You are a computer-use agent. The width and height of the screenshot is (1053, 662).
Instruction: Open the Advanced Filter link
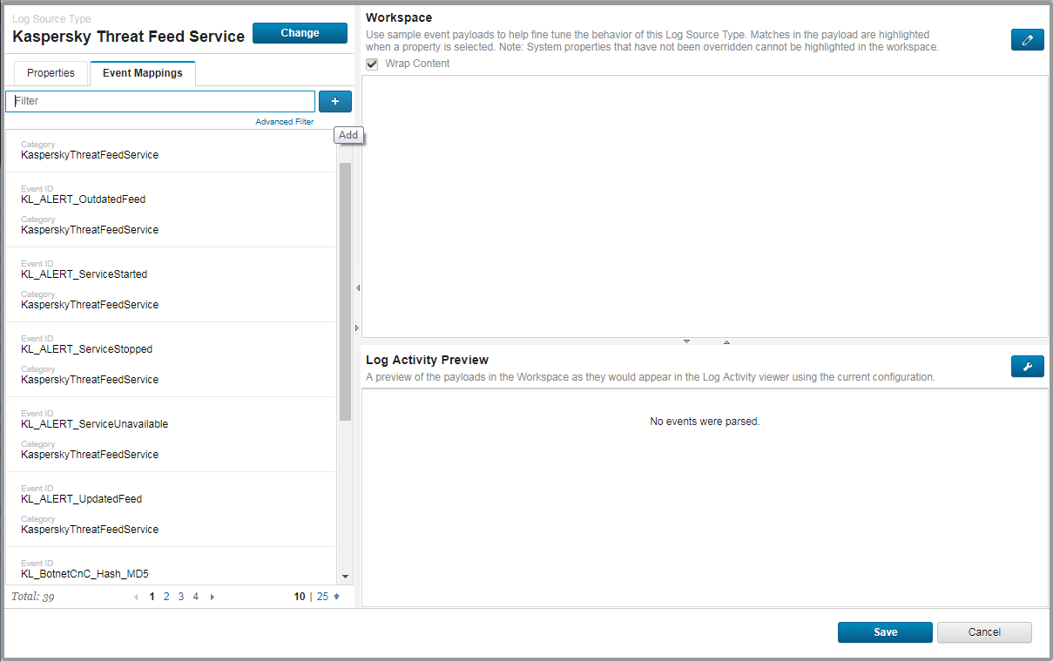(x=285, y=122)
